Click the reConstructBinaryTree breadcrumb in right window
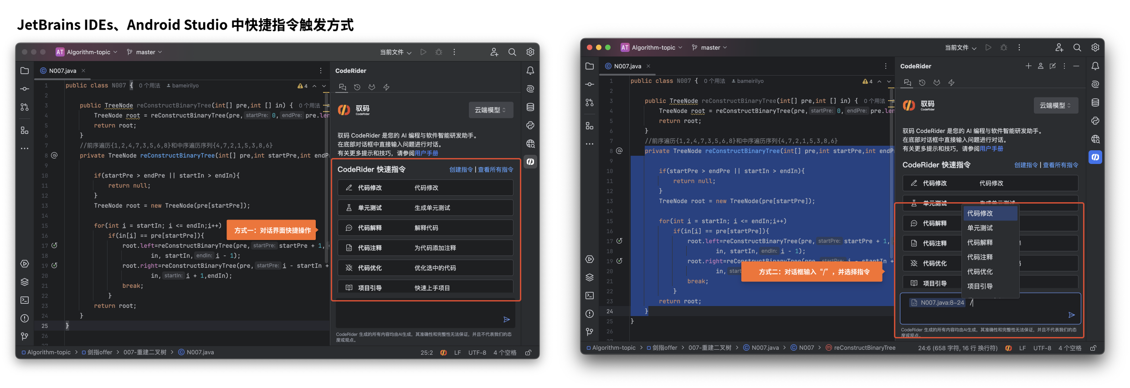Screen dimensions: 1130x388 coord(860,347)
